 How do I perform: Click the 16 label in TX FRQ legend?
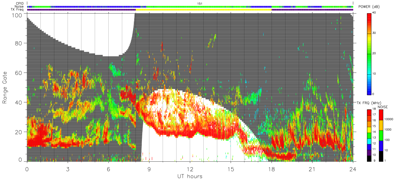[374, 121]
